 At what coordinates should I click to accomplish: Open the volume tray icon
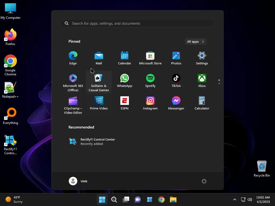[x=250, y=200]
